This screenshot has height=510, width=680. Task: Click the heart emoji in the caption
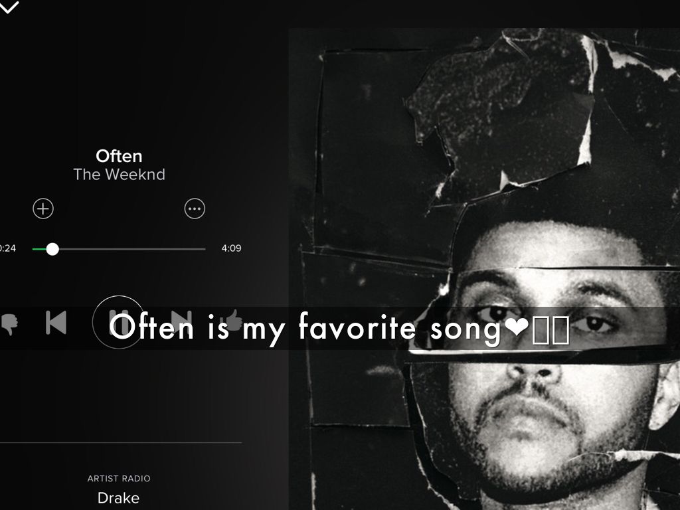pyautogui.click(x=517, y=327)
